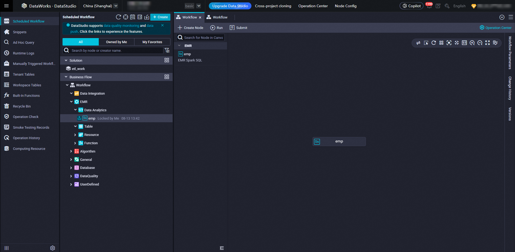Switch to the second Workflow tab
Screen dimensions: 515x252
point(217,17)
